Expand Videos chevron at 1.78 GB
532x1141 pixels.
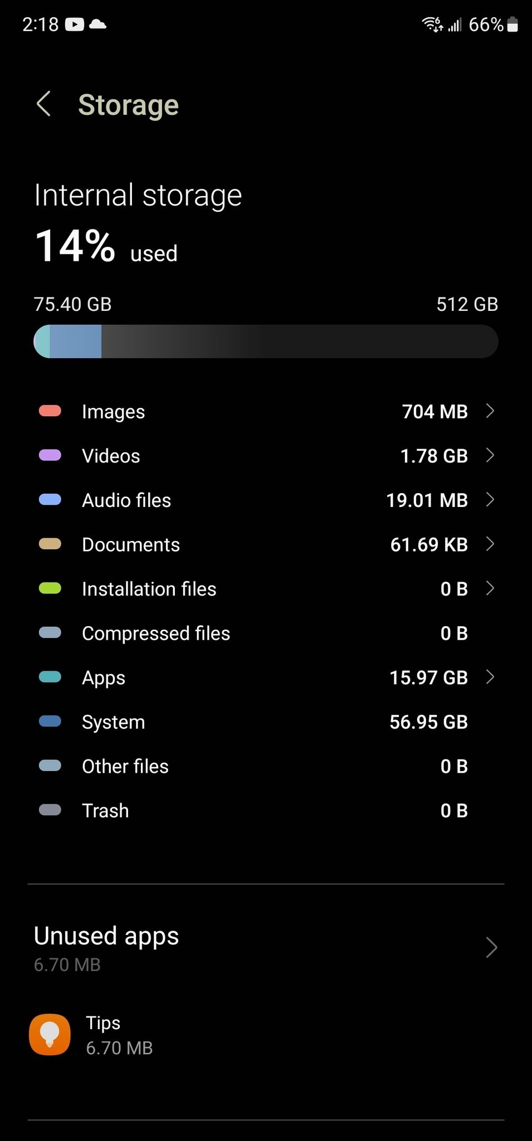[490, 455]
